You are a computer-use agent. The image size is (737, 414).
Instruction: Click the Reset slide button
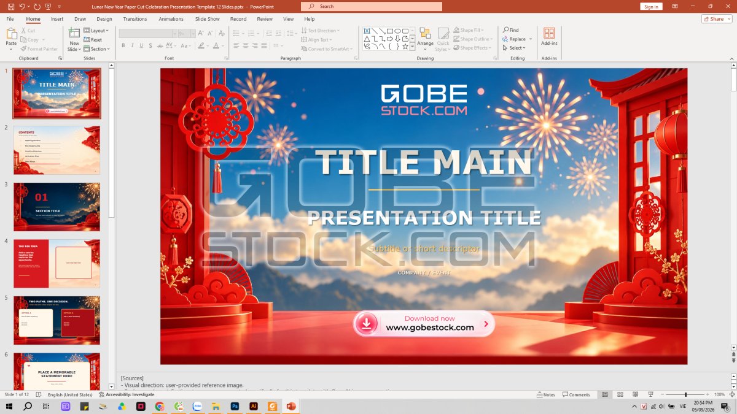click(x=93, y=40)
